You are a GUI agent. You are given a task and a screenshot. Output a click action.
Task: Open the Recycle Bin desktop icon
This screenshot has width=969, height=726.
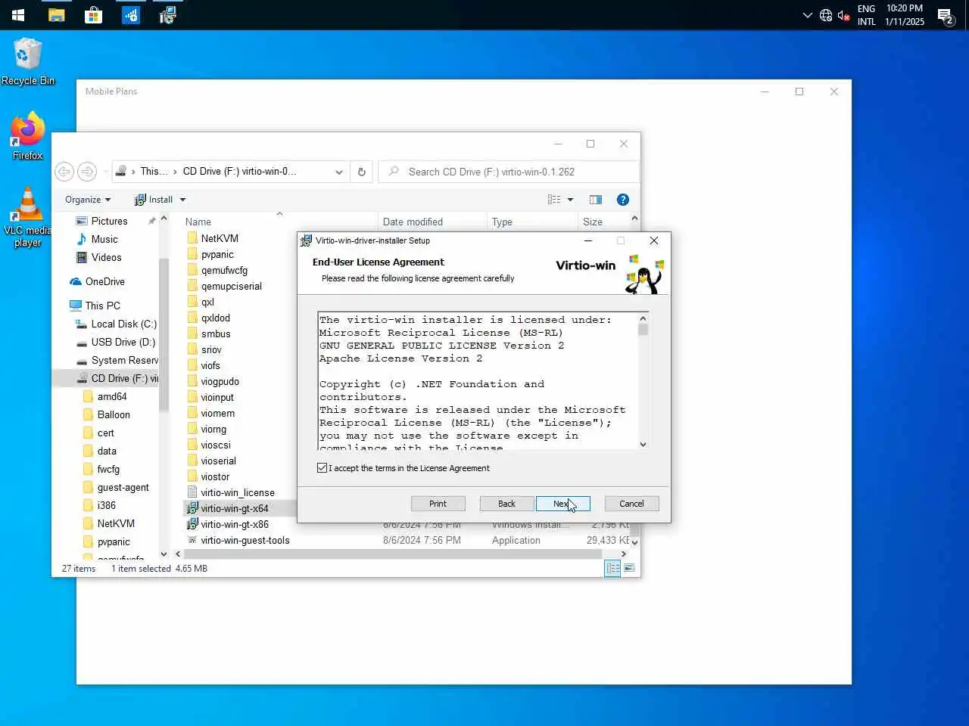coord(28,62)
